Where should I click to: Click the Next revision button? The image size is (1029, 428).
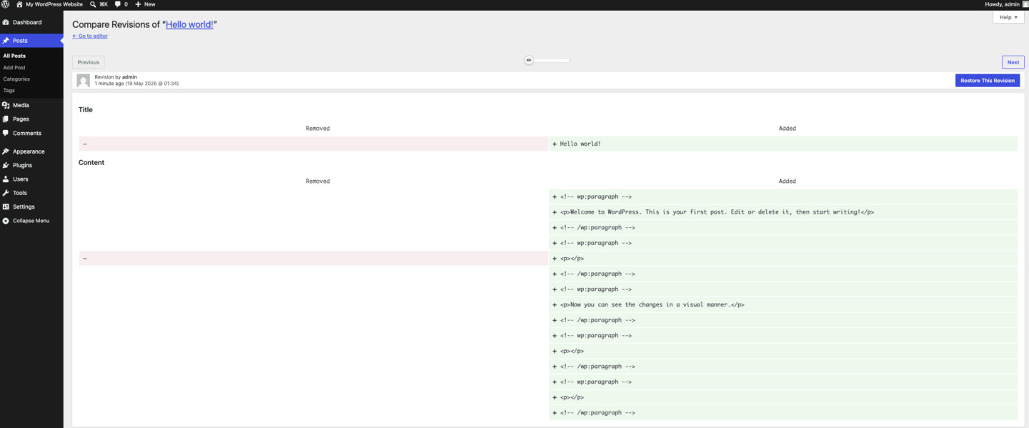coord(1013,62)
